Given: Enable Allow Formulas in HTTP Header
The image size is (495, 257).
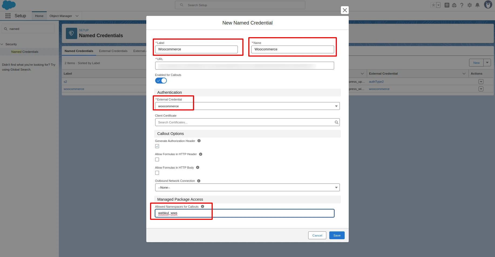Looking at the screenshot, I should tap(157, 159).
